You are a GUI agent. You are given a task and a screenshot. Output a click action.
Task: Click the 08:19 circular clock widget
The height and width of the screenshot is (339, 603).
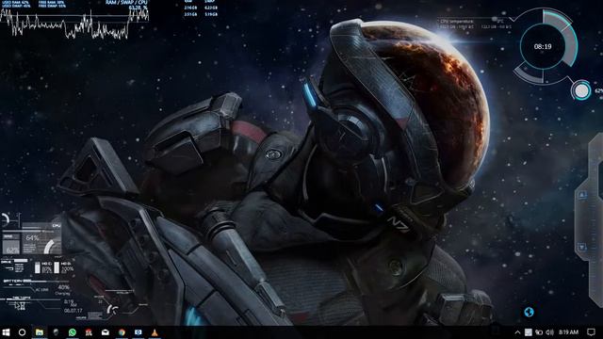tap(543, 46)
